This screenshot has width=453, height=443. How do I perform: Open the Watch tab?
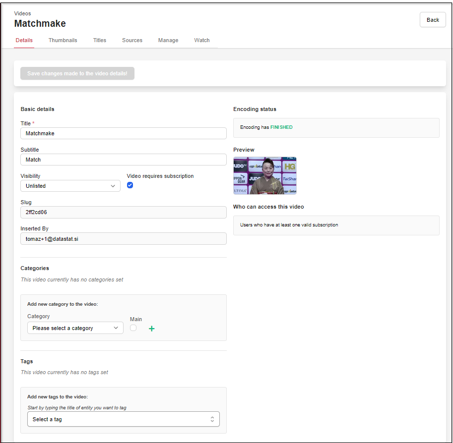pos(202,41)
